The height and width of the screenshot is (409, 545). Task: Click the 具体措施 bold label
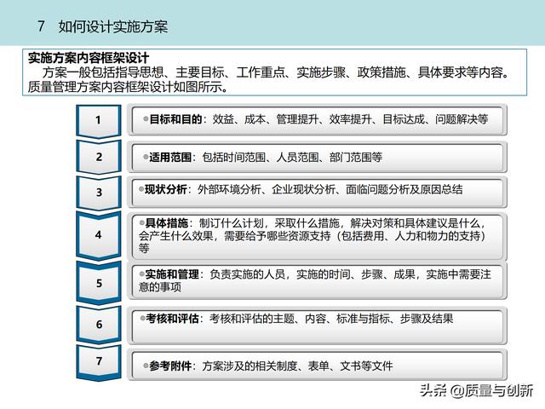(167, 223)
